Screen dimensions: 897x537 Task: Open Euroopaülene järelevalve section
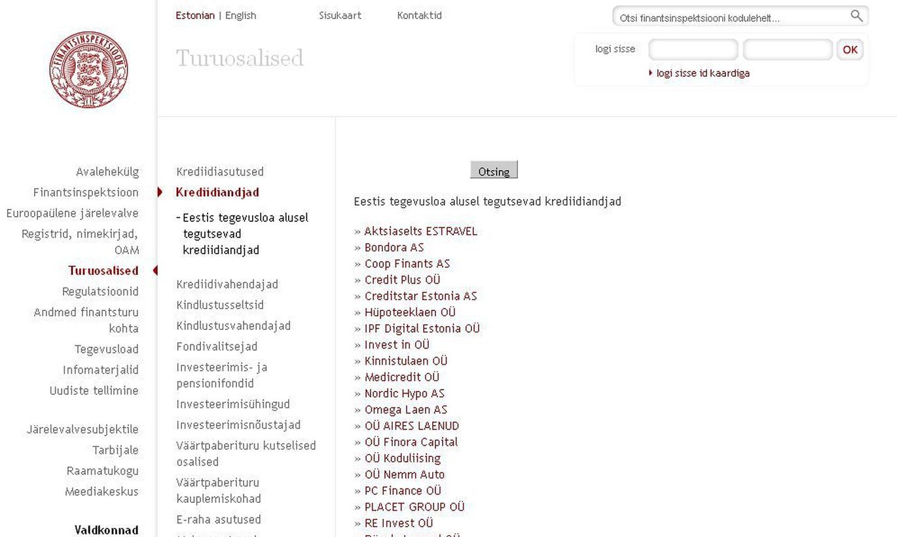72,213
